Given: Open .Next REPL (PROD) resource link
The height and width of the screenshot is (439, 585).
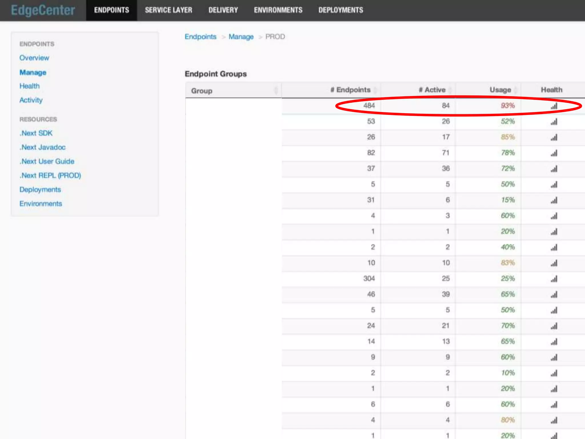Looking at the screenshot, I should (x=50, y=175).
